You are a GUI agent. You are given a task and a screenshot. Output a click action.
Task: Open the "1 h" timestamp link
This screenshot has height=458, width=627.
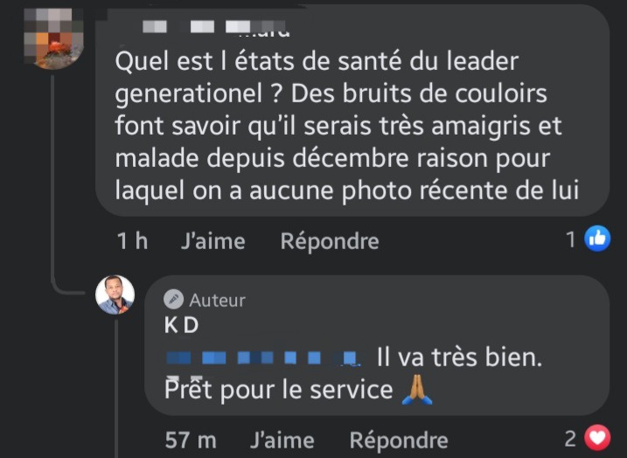pyautogui.click(x=132, y=240)
